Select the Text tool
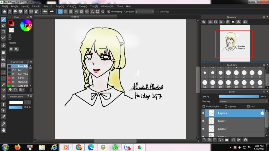The image size is (269, 151). point(3,104)
